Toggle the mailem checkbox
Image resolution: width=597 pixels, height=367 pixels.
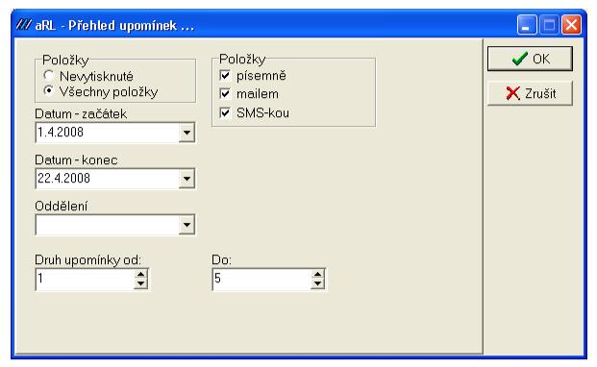[225, 93]
